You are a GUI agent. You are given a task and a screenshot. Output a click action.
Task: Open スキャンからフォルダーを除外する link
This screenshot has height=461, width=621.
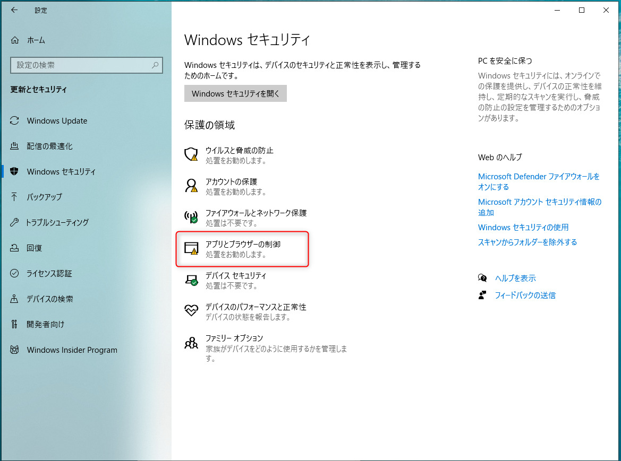(x=527, y=242)
